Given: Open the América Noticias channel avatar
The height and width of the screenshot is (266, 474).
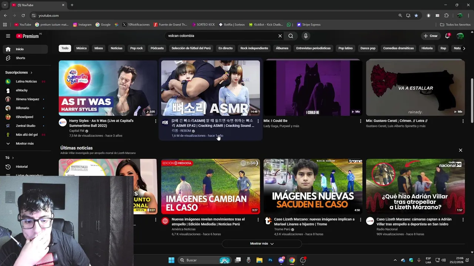Looking at the screenshot, I should click(165, 221).
